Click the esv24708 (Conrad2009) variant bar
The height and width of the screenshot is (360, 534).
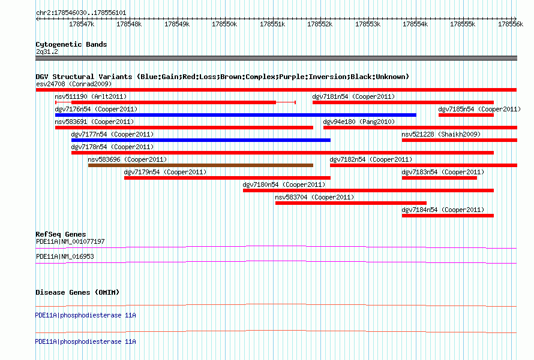pyautogui.click(x=276, y=90)
